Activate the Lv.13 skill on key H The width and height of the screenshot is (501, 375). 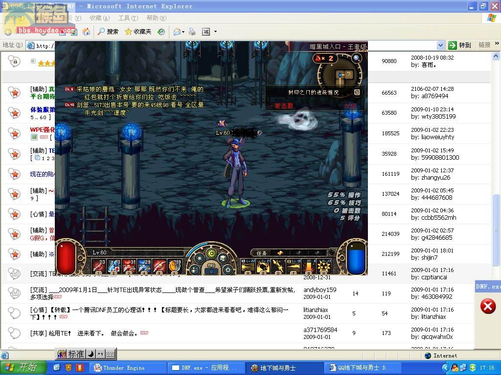(324, 266)
